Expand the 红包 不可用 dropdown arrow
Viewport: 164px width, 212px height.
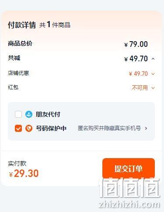point(153,88)
